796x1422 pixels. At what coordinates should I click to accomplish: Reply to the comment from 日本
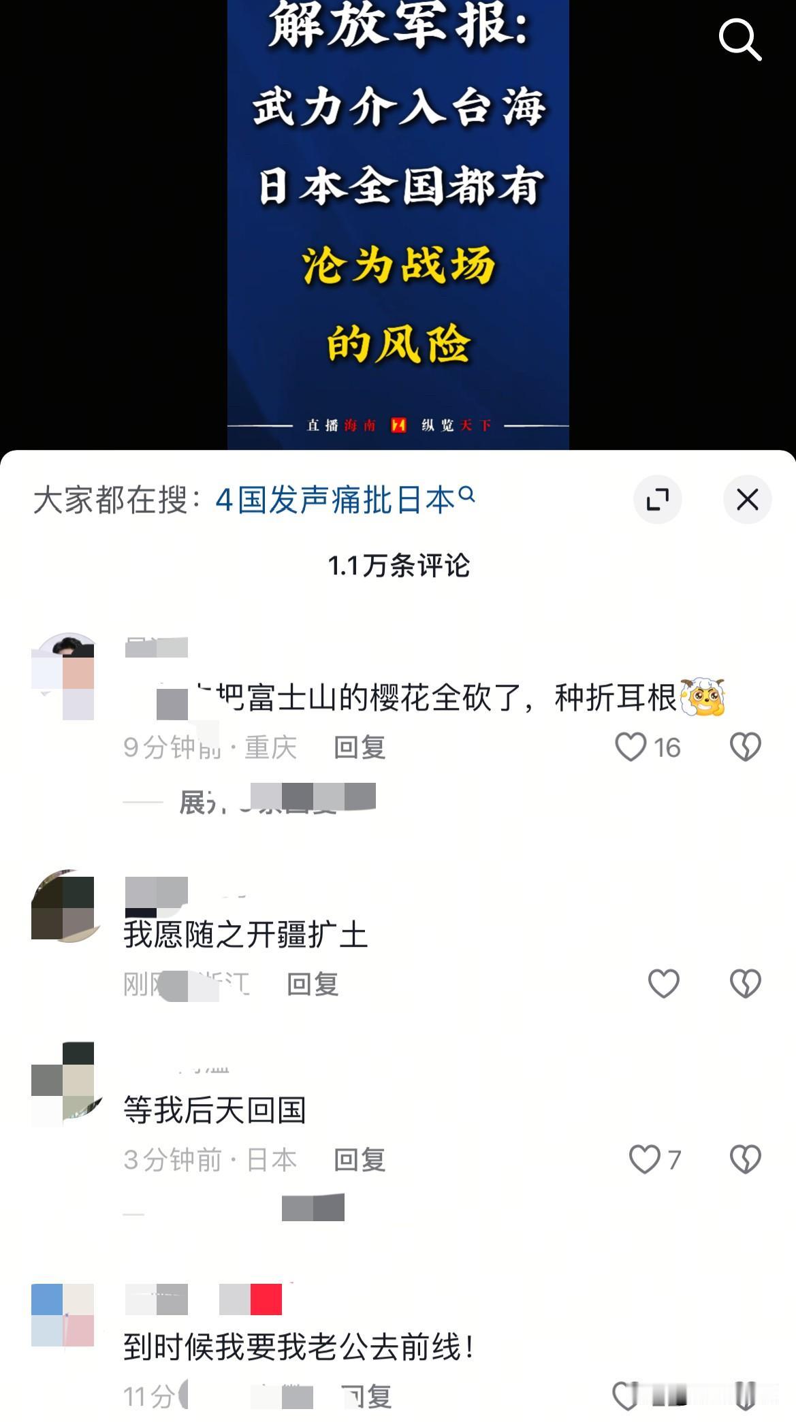pyautogui.click(x=360, y=1160)
